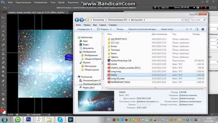Expand breadcrumb arrow after Компьютер

106,20
